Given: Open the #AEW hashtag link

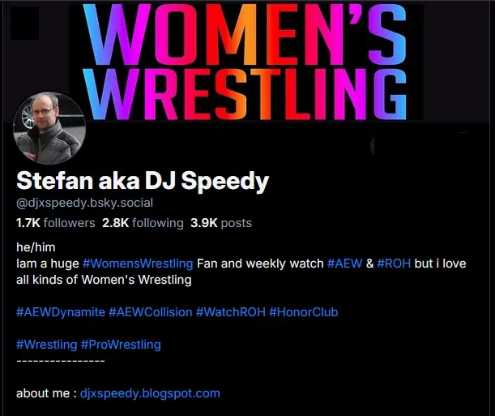Looking at the screenshot, I should pos(345,264).
